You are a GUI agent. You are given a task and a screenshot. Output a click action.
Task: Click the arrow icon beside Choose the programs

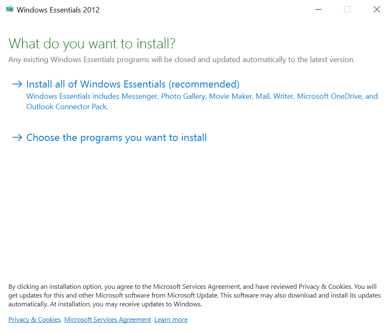tap(18, 137)
